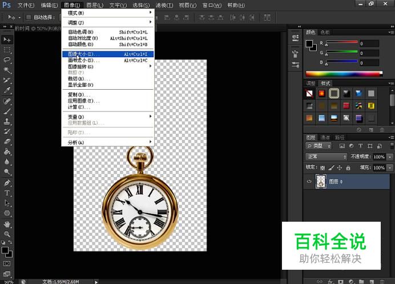
Task: Select the Eraser tool
Action: click(7, 142)
